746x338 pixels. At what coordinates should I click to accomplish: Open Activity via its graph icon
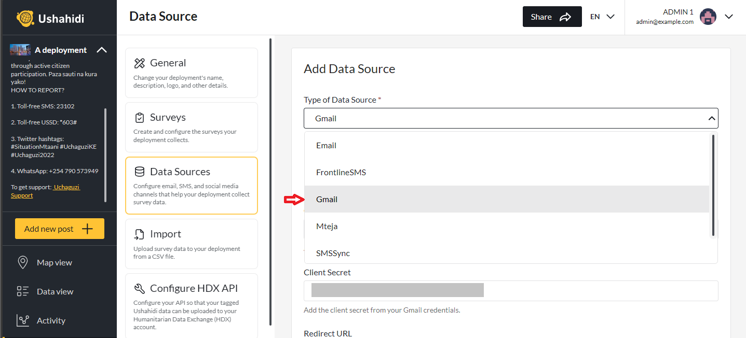(22, 320)
